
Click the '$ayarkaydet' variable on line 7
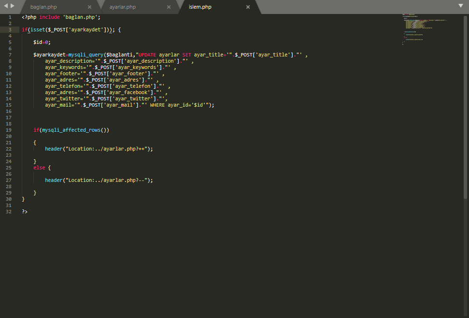click(49, 55)
